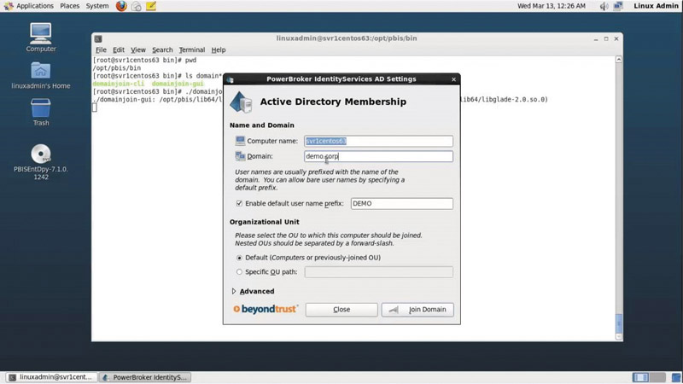Click /opt/pbis/bin output line in terminal
The width and height of the screenshot is (683, 384).
click(x=116, y=68)
